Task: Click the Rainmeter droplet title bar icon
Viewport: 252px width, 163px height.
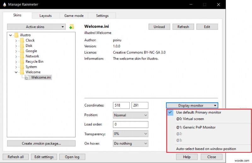Action: point(5,4)
